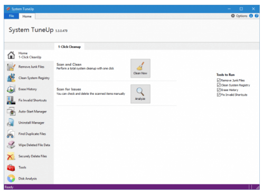
Task: Click the 'Clean System Registry' sidebar label
Action: (x=34, y=78)
